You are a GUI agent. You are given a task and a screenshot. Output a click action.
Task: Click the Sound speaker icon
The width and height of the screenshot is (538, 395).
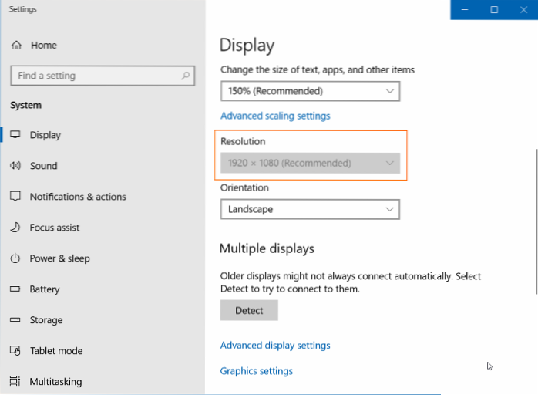pyautogui.click(x=15, y=166)
